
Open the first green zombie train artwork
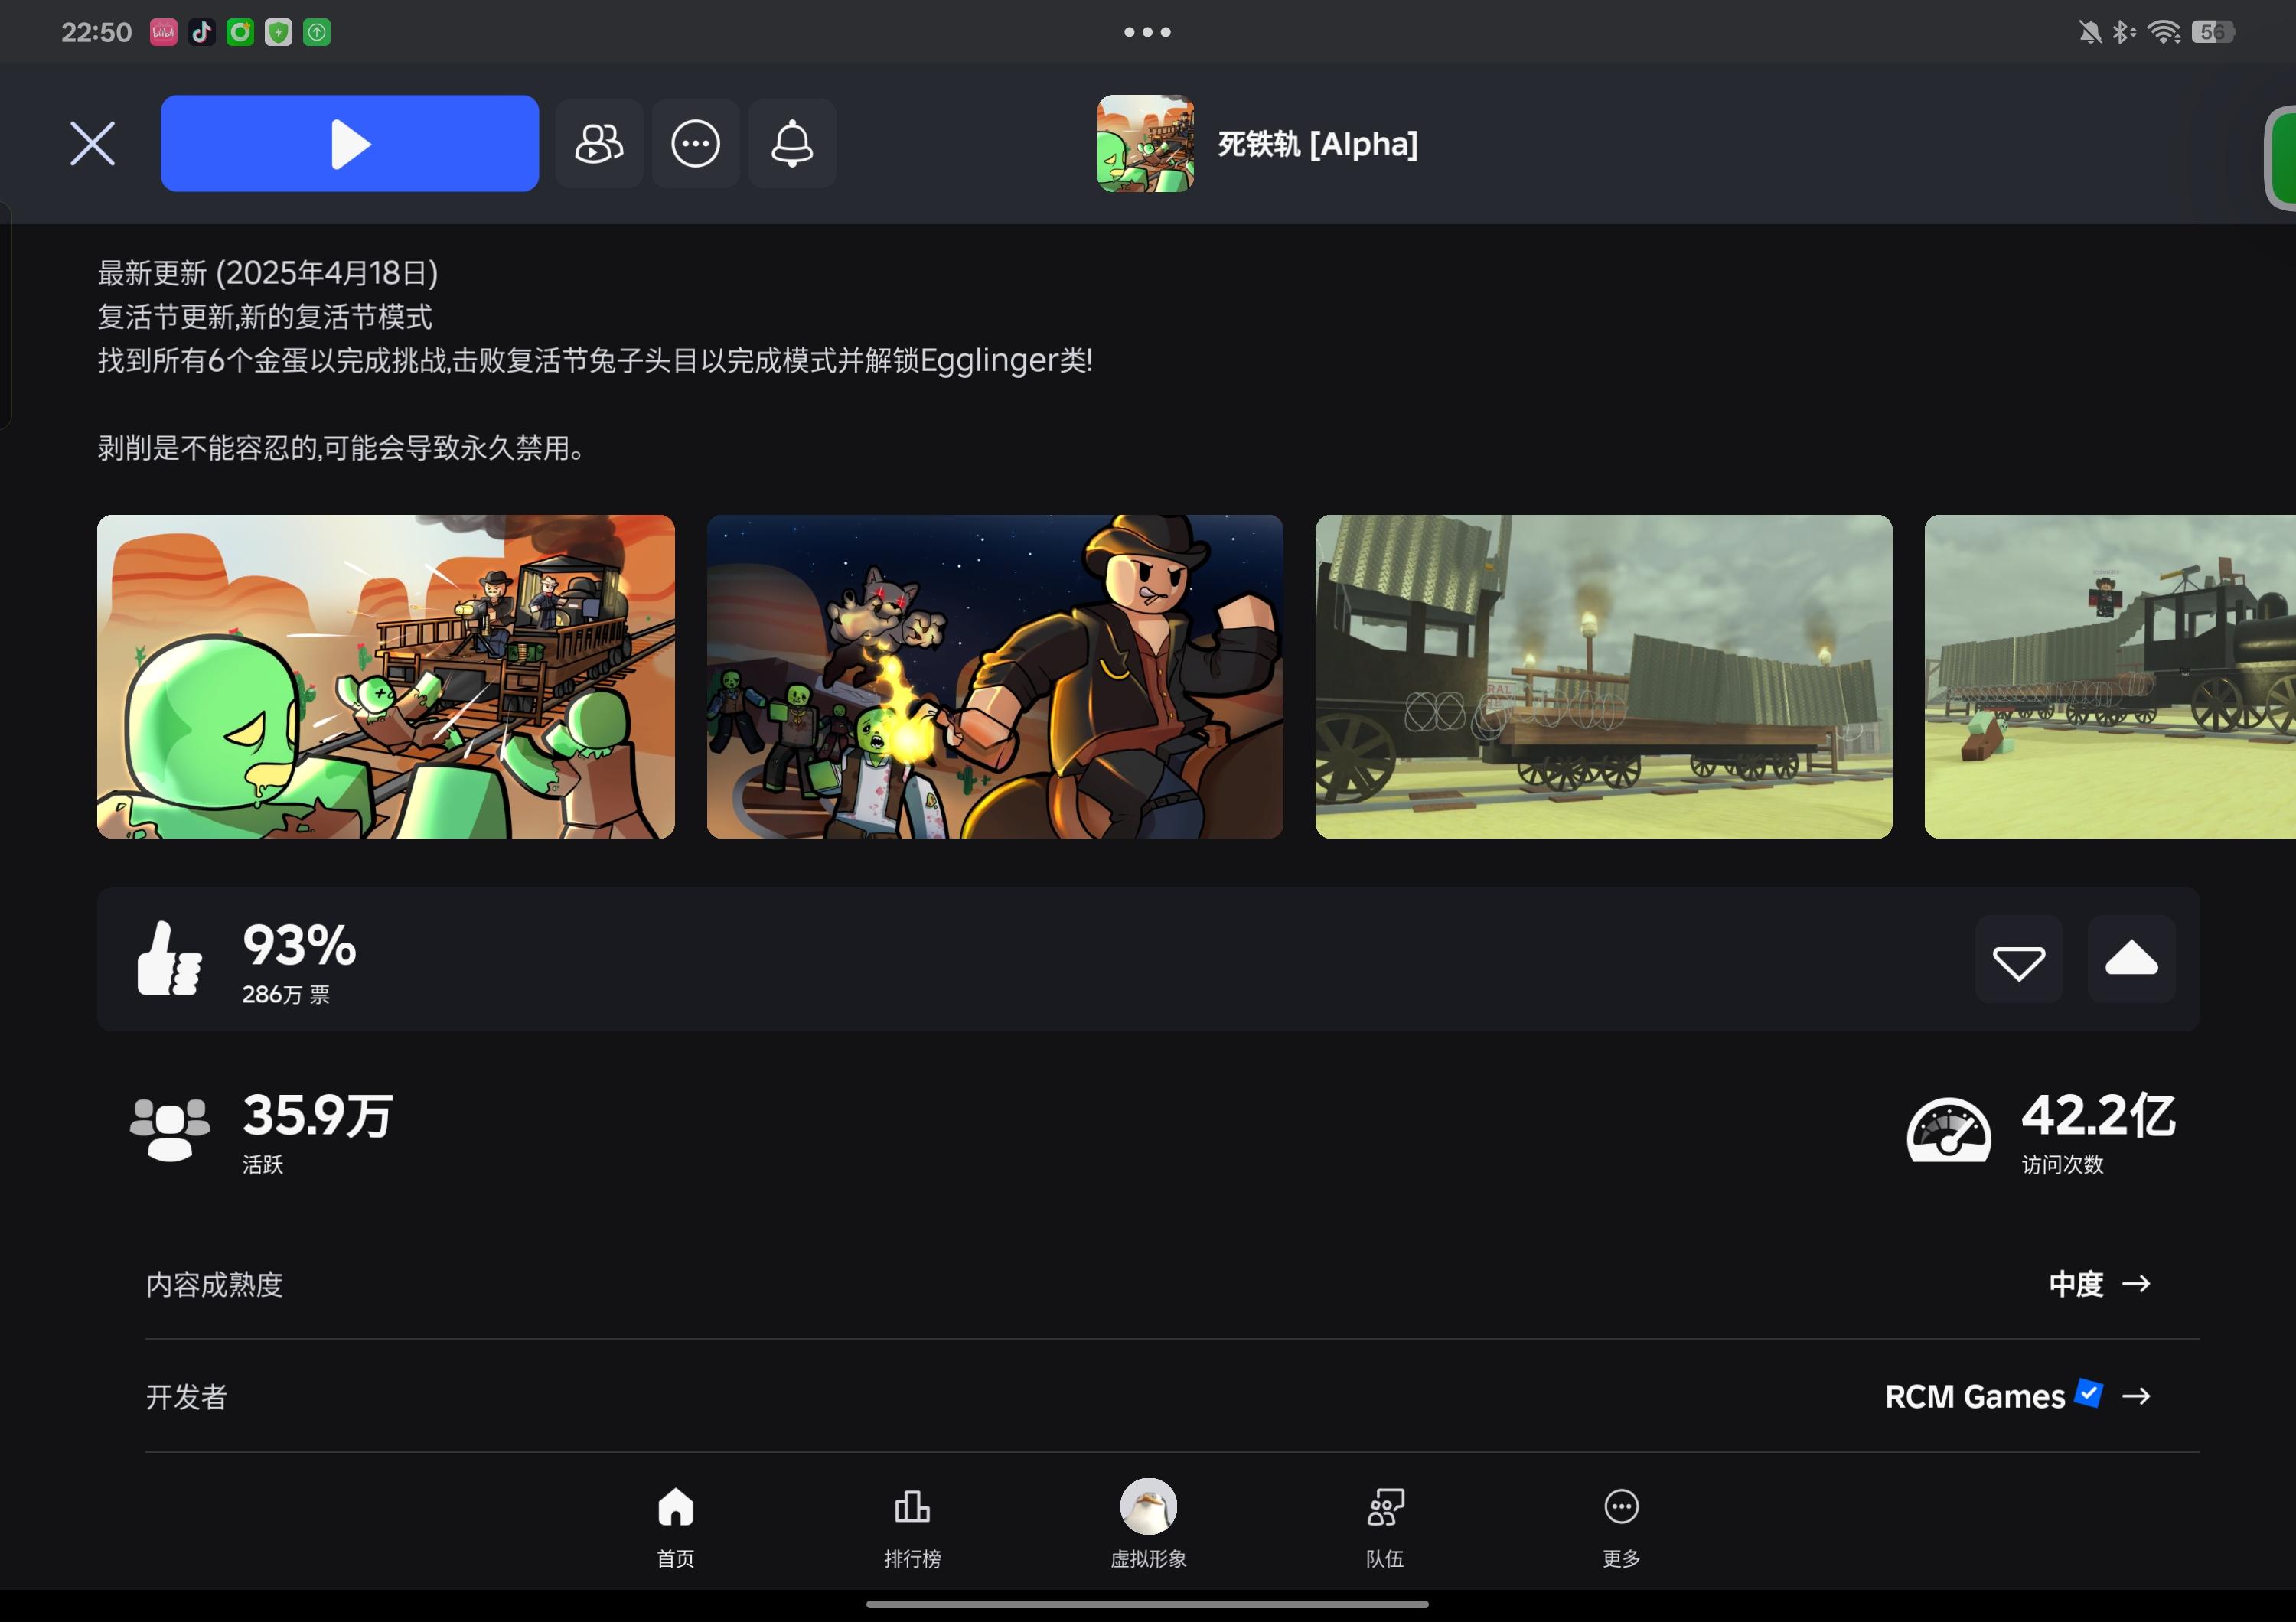(386, 676)
